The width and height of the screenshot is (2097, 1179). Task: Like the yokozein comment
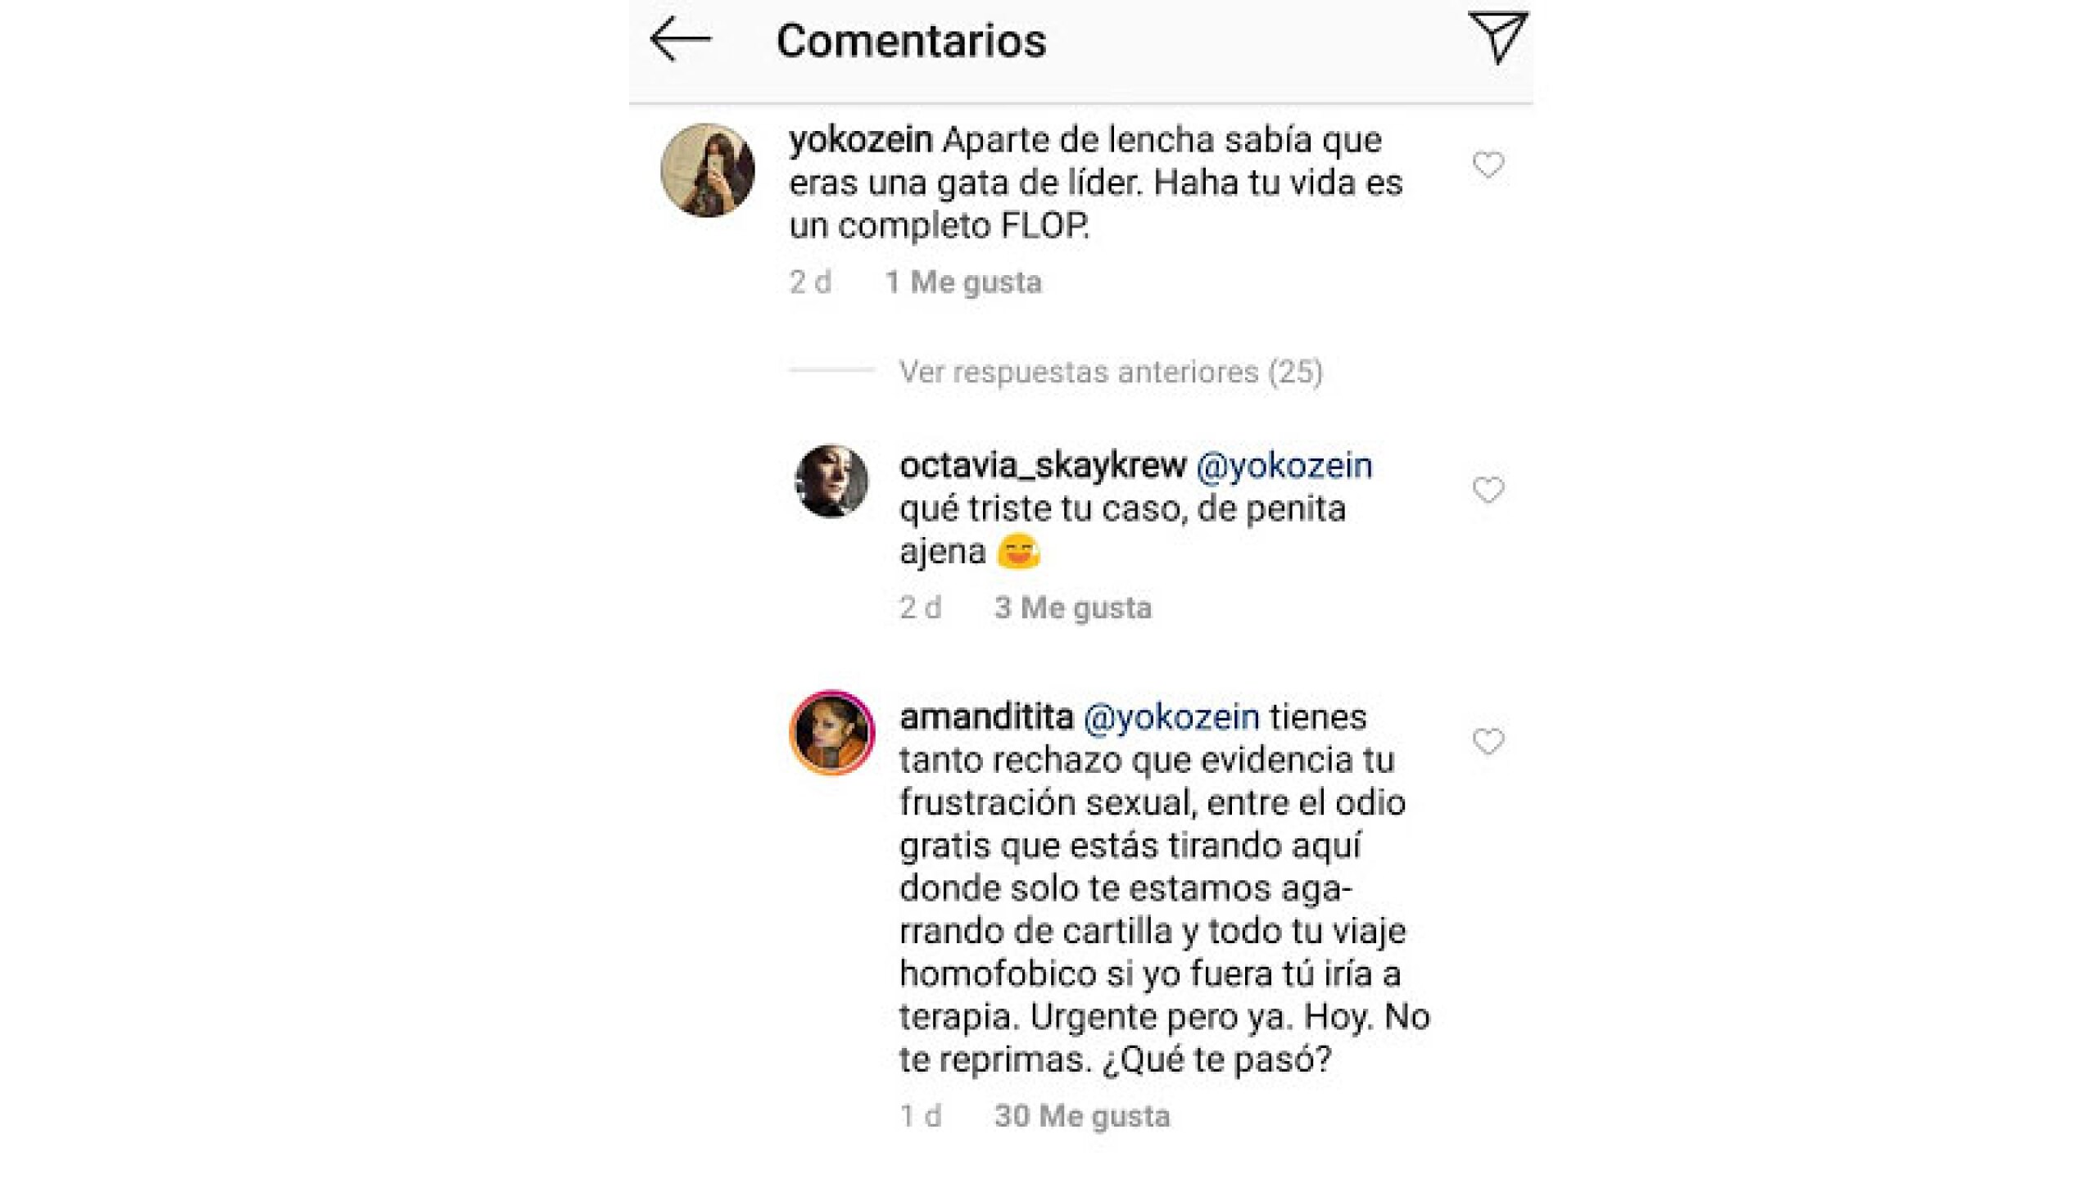pos(1488,165)
